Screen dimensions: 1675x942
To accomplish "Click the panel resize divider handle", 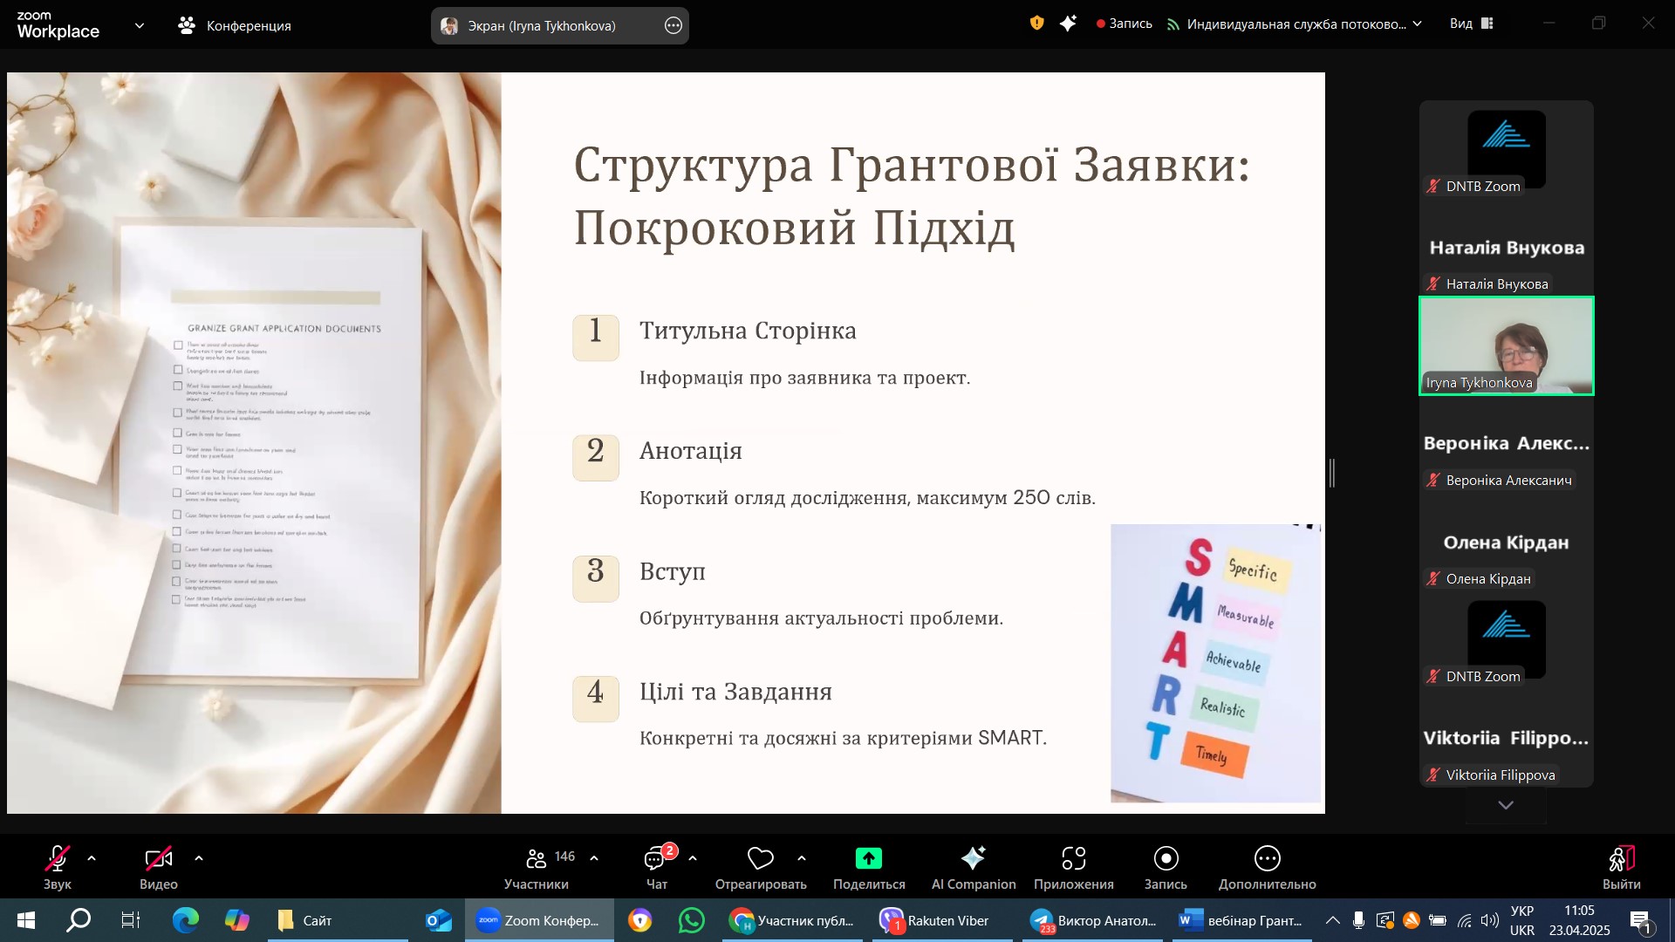I will pos(1332,473).
